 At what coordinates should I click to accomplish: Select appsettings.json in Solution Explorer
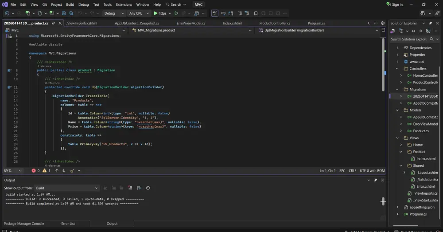[x=419, y=207]
